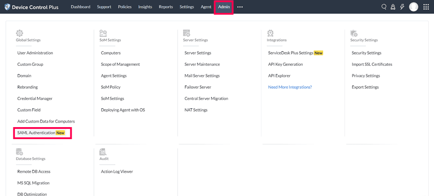The image size is (434, 196).
Task: Click the search magnifier icon
Action: 384,7
